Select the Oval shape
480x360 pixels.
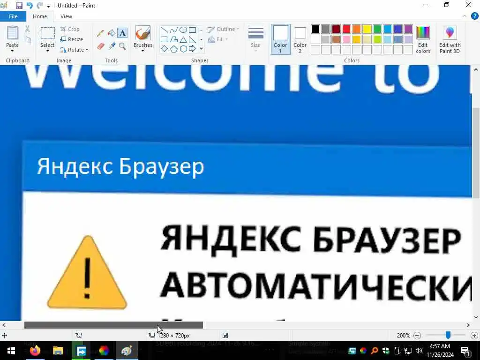click(183, 30)
